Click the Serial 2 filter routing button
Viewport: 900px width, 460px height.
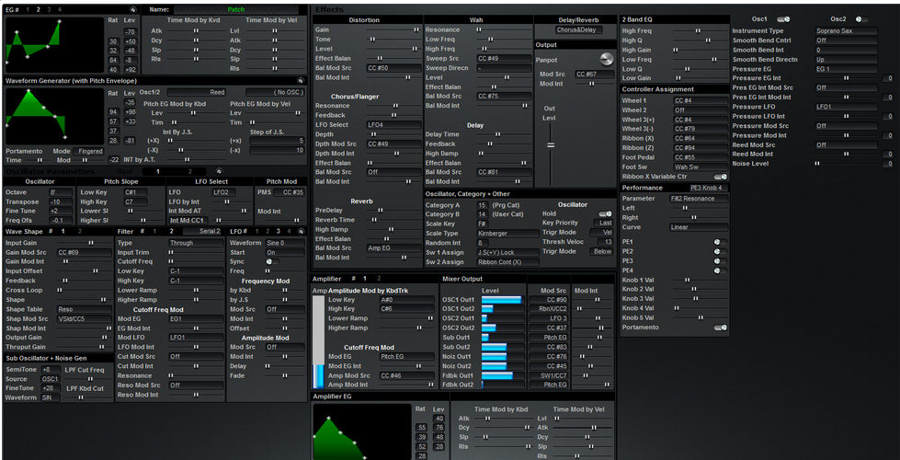click(x=209, y=231)
